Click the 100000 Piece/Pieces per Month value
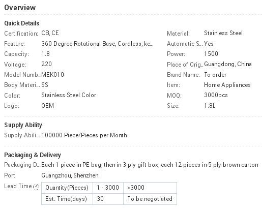 [x=84, y=135]
